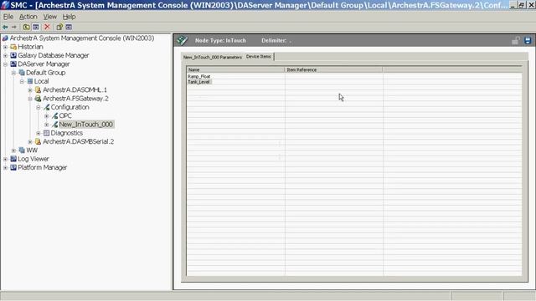Click the Platform Manager node icon
Image resolution: width=536 pixels, height=301 pixels.
(x=13, y=167)
